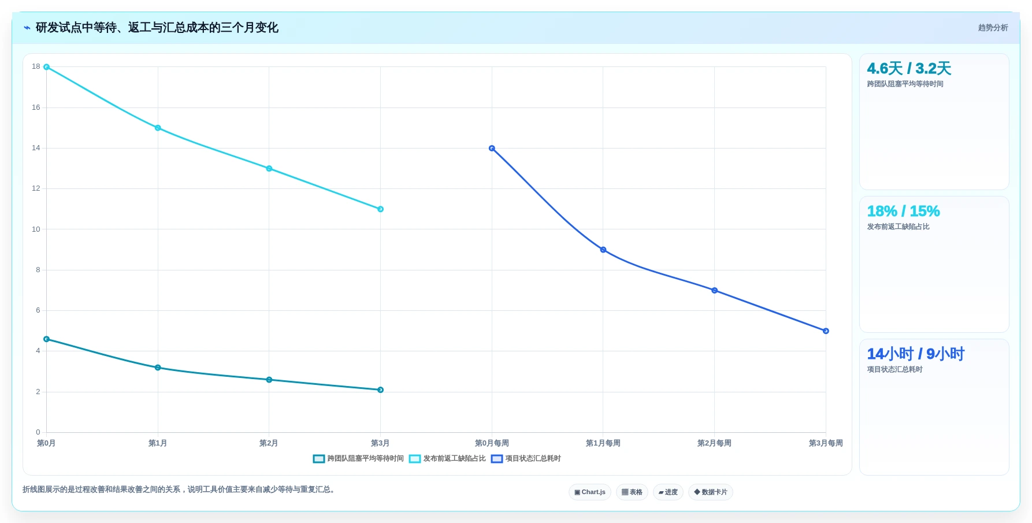The image size is (1032, 523).
Task: Click the 4.6天 / 3.2天 stat value
Action: [909, 69]
